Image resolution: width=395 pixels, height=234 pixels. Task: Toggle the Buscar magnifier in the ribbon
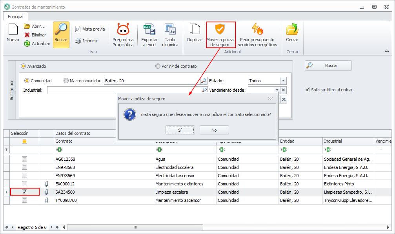(61, 35)
